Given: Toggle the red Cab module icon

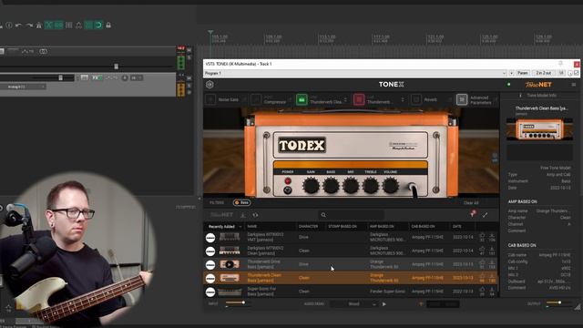Looking at the screenshot, I should point(359,99).
